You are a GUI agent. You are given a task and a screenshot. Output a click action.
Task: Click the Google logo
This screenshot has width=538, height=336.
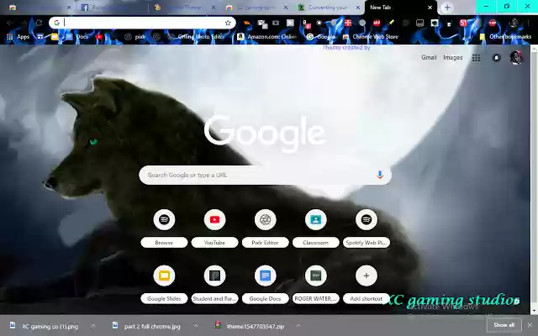pyautogui.click(x=265, y=133)
